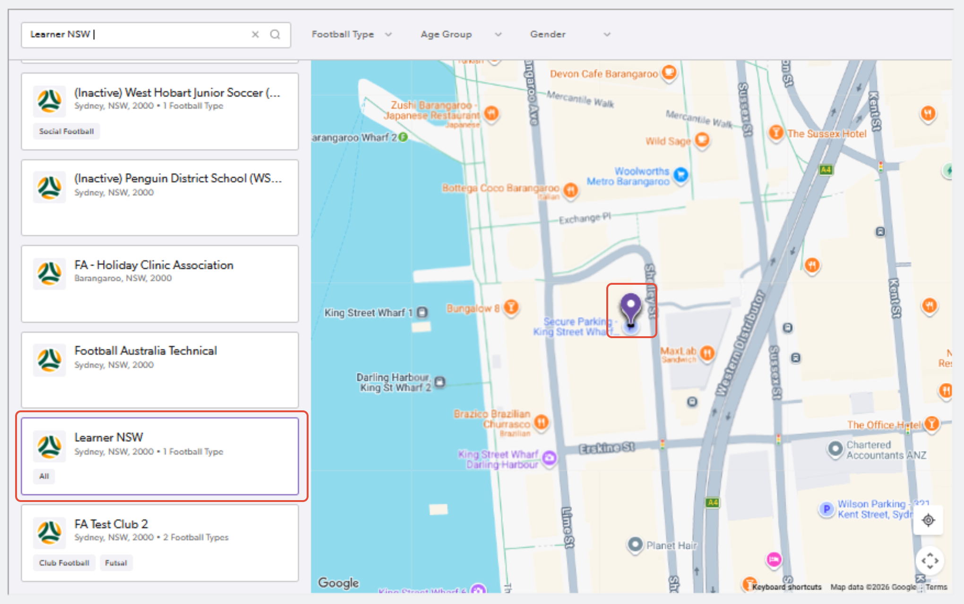Click the Google logo on map
This screenshot has width=964, height=604.
tap(338, 583)
